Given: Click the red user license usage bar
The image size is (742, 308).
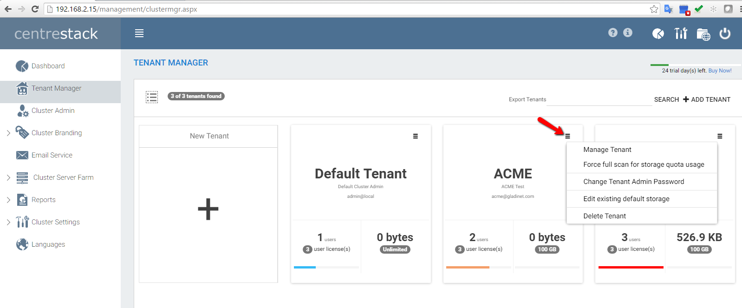Looking at the screenshot, I should [631, 267].
